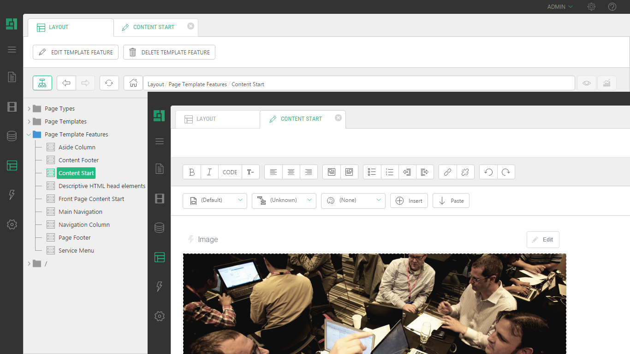
Task: Open top bar settings gear
Action: click(591, 7)
